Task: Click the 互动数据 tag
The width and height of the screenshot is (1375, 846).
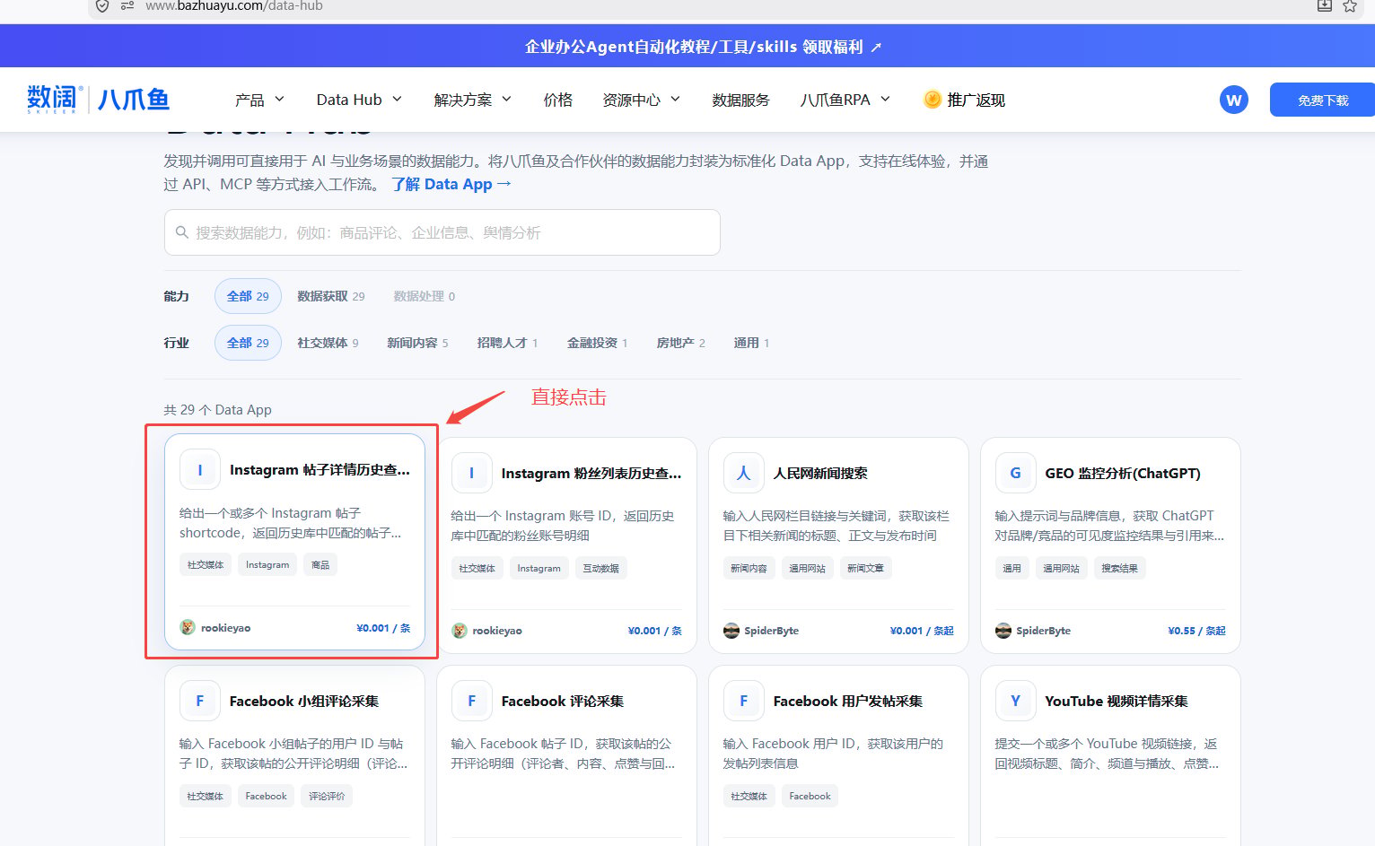Action: 600,568
